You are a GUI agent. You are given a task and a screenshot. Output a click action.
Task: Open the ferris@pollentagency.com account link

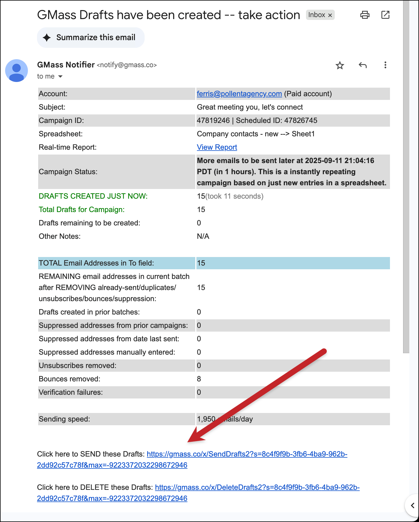pos(239,94)
